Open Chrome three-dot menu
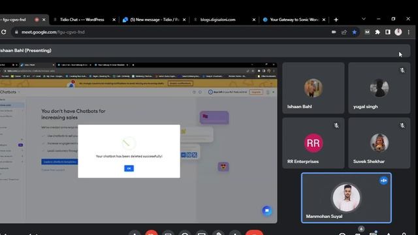The height and width of the screenshot is (235, 418). coord(409,32)
